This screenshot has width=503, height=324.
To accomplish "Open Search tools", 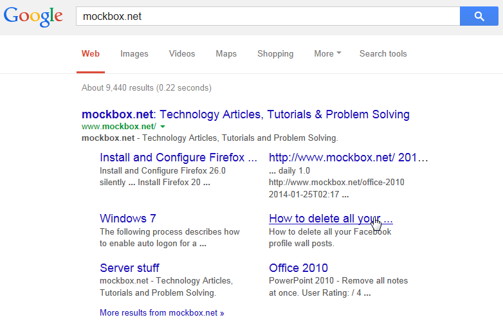I will click(383, 54).
